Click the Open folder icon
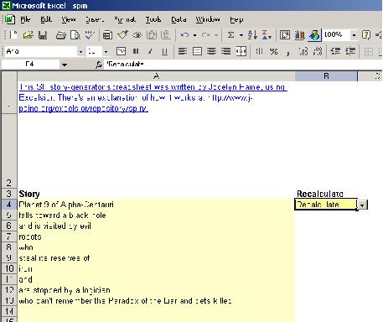The width and height of the screenshot is (383, 322). click(x=28, y=35)
